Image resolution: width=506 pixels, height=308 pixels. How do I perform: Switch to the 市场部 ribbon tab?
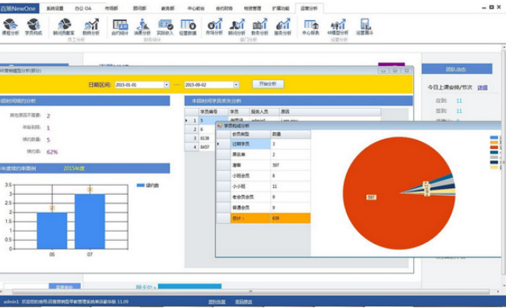111,9
